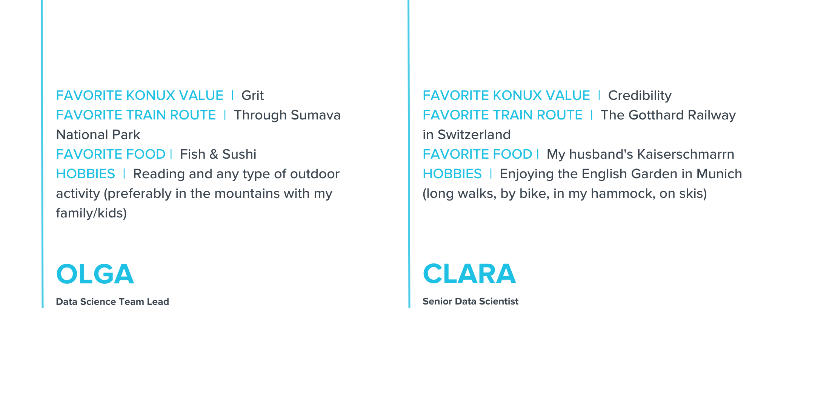This screenshot has width=815, height=407.
Task: Click the word Grit
Action: [x=252, y=96]
